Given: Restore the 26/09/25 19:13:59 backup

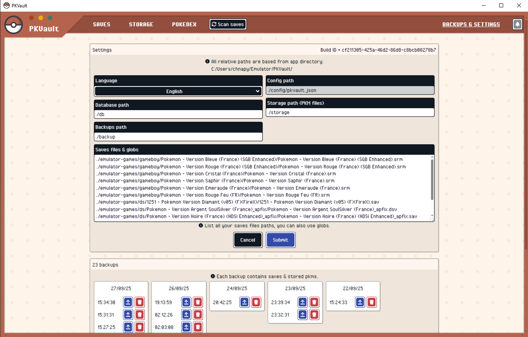Looking at the screenshot, I should [x=186, y=302].
